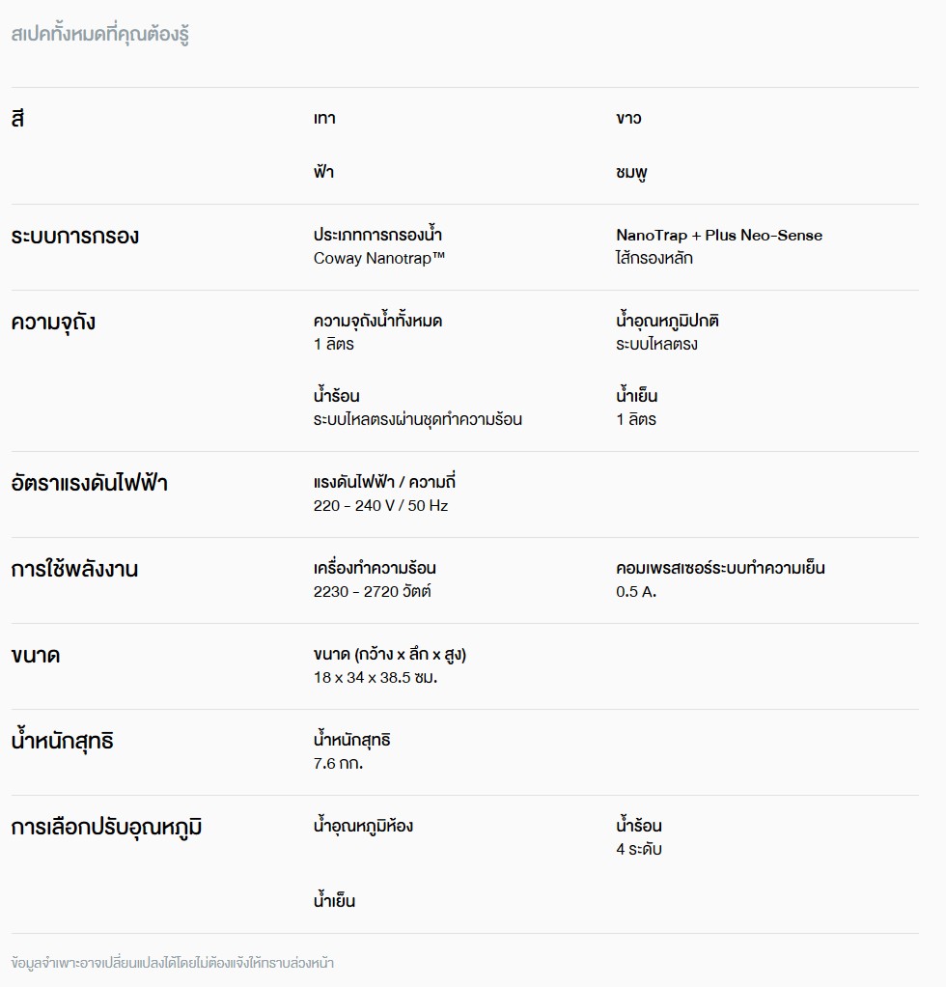Image resolution: width=946 pixels, height=987 pixels.
Task: Select the 'สี' section label
Action: click(17, 117)
